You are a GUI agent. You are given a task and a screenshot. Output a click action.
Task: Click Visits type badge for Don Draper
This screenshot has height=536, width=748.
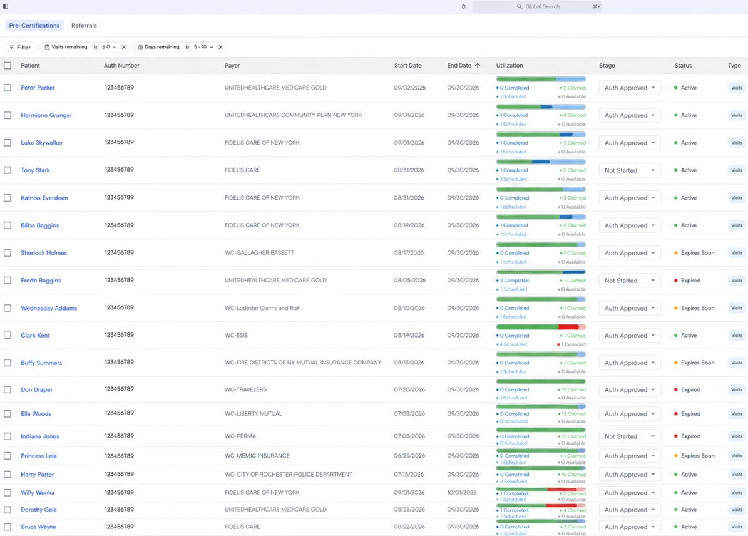tap(737, 390)
